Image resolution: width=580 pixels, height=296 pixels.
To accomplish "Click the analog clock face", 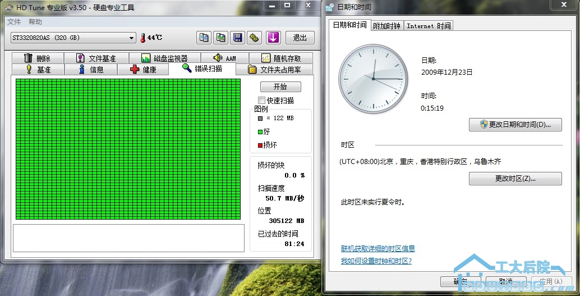I will [373, 79].
